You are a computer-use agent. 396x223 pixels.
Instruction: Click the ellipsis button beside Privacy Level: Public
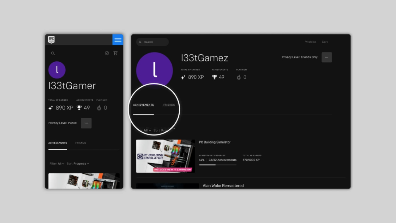[x=86, y=123]
